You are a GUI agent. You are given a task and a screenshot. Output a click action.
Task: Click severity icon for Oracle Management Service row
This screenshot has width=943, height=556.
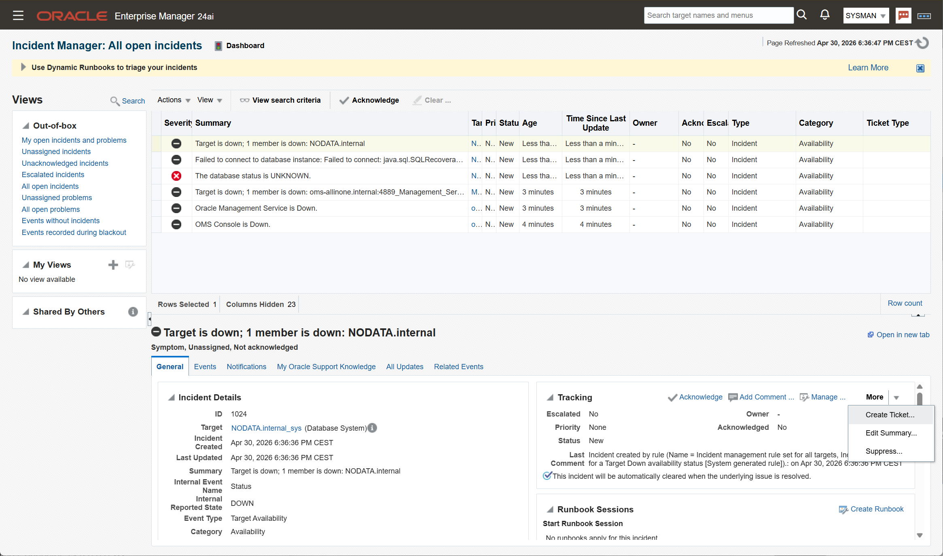pyautogui.click(x=176, y=208)
